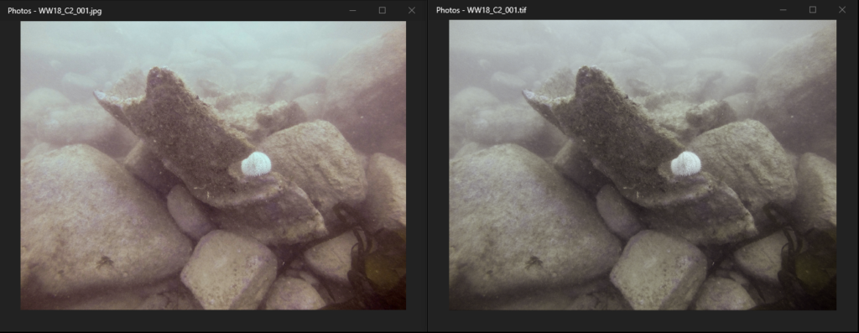The height and width of the screenshot is (333, 859).
Task: Close the WW18_C2_001.jpg Photos window
Action: (412, 10)
